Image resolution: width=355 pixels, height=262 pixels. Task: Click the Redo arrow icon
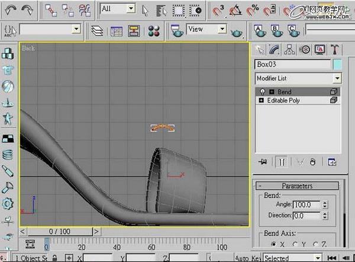(x=27, y=10)
